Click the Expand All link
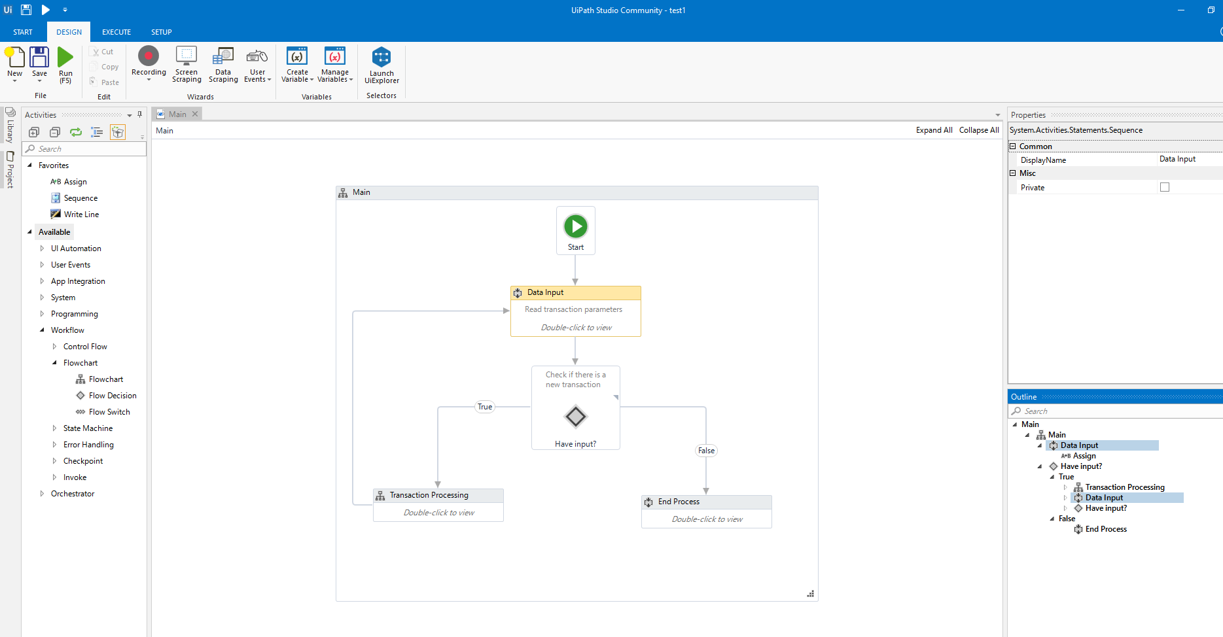The height and width of the screenshot is (637, 1223). point(934,130)
